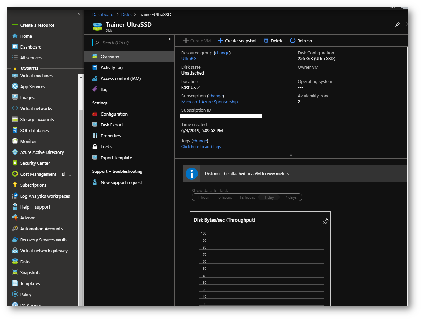This screenshot has width=422, height=320.
Task: Refresh the disk overview
Action: pyautogui.click(x=301, y=41)
